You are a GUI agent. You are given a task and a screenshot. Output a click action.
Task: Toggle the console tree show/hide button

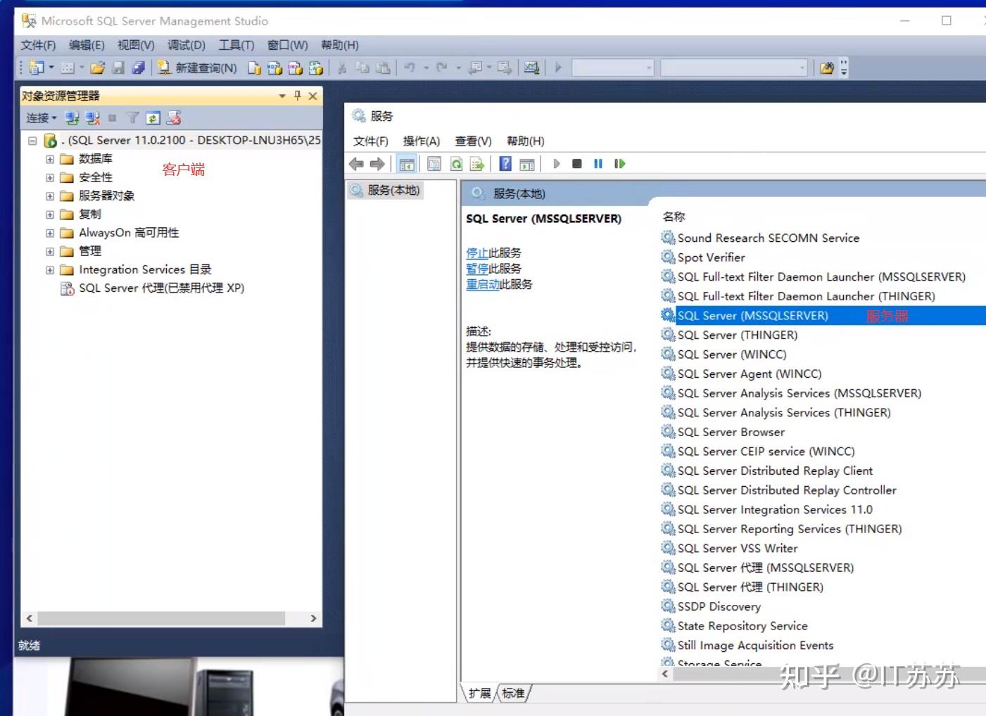click(407, 164)
